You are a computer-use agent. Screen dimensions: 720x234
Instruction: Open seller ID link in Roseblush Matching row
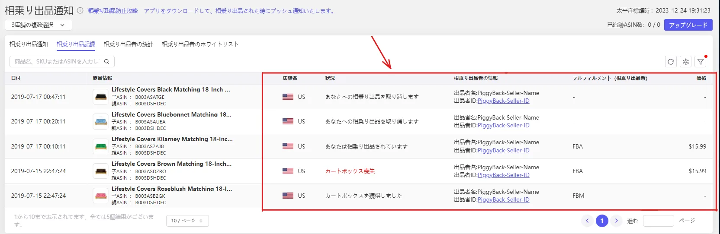click(503, 199)
